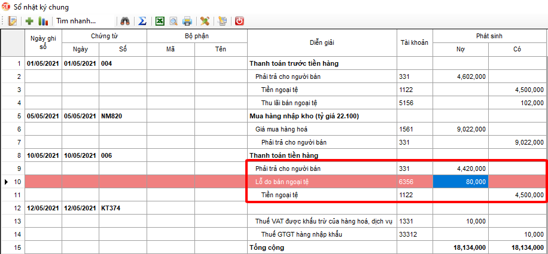This screenshot has width=548, height=254.
Task: Open the binoculars find tool
Action: pyautogui.click(x=125, y=22)
